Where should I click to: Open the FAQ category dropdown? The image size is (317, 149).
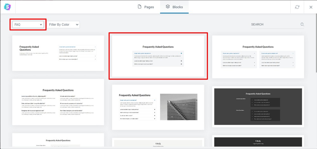point(28,24)
